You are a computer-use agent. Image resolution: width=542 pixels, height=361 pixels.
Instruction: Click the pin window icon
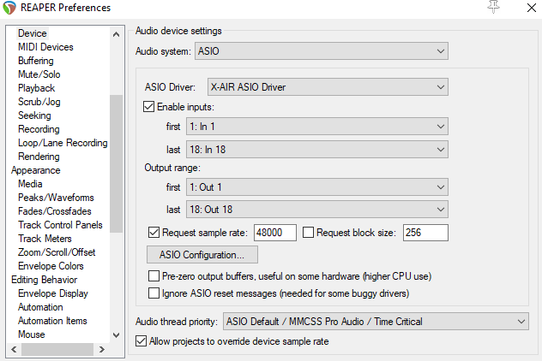[x=494, y=7]
